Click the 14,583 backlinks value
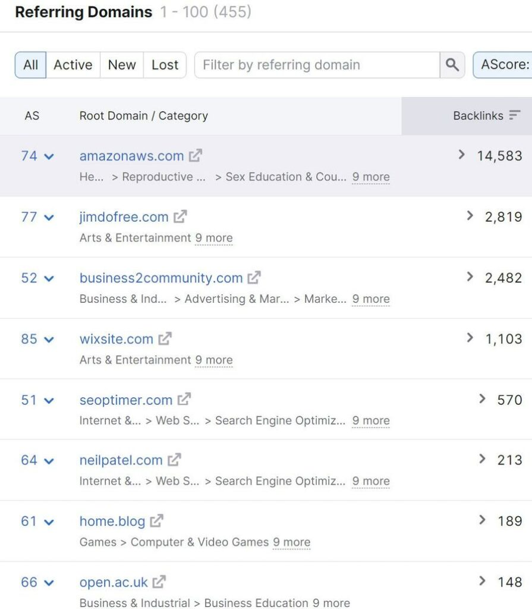The height and width of the screenshot is (609, 532). pyautogui.click(x=499, y=156)
